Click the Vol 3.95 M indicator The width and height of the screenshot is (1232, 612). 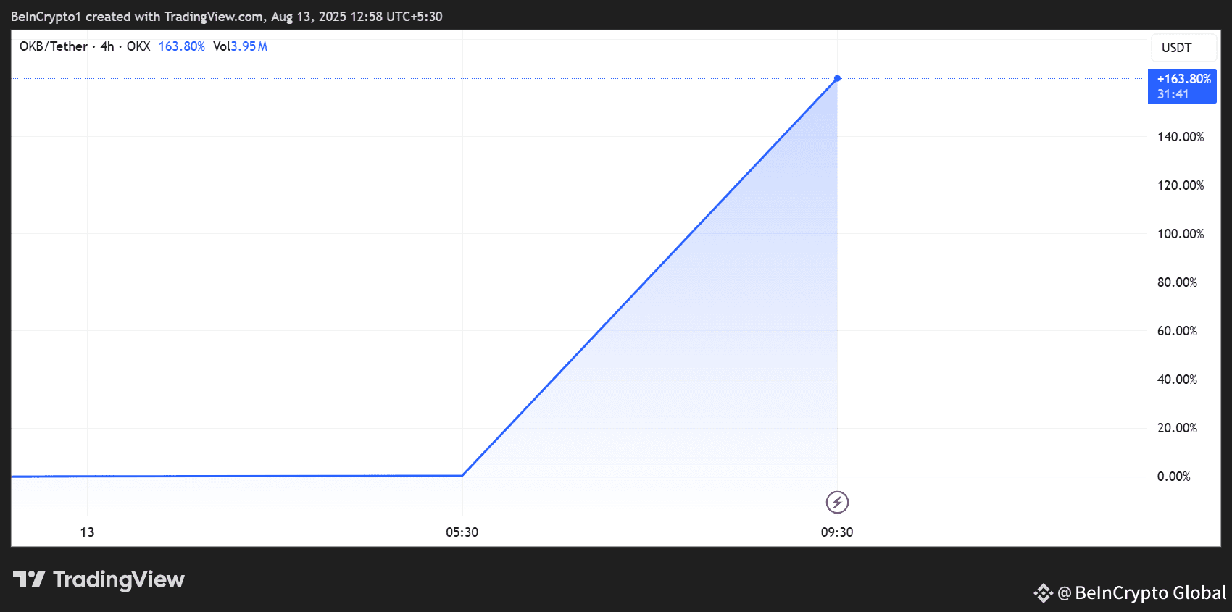point(241,46)
